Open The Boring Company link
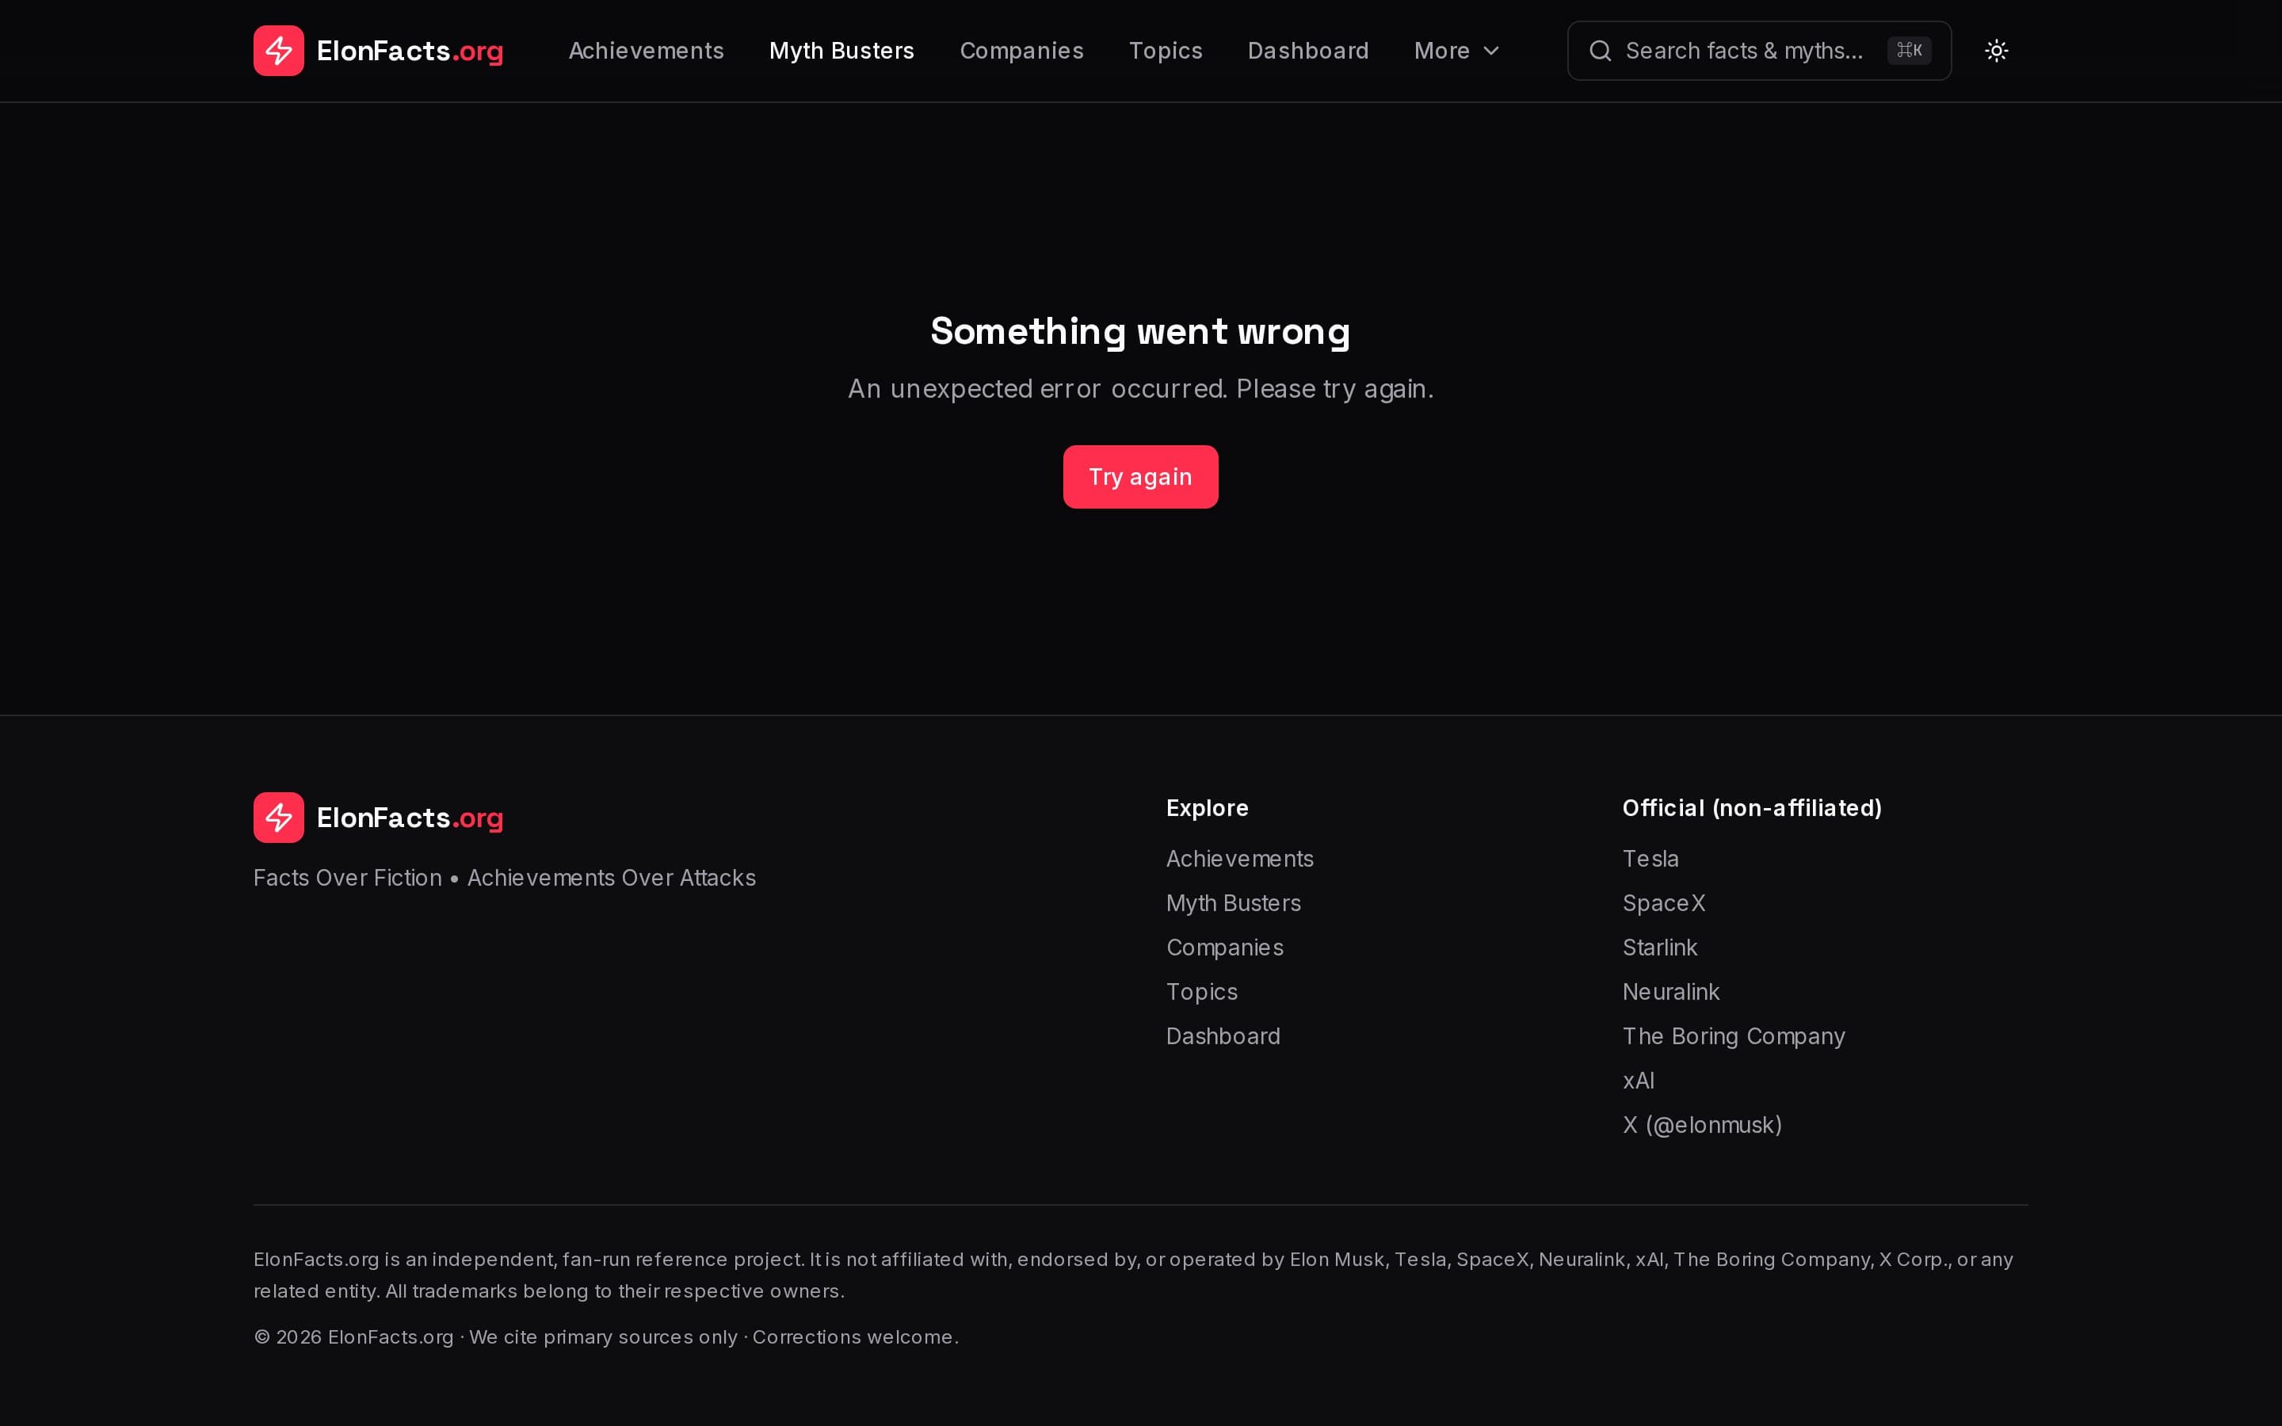This screenshot has width=2282, height=1426. (x=1733, y=1036)
